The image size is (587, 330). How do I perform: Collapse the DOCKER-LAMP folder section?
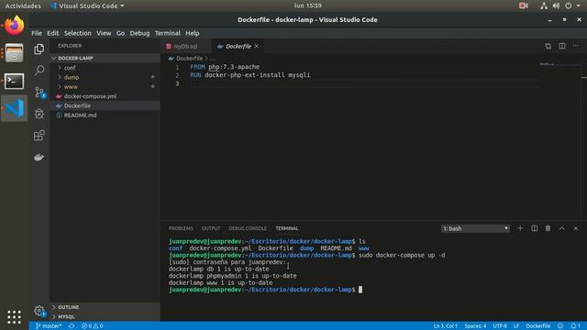point(105,58)
